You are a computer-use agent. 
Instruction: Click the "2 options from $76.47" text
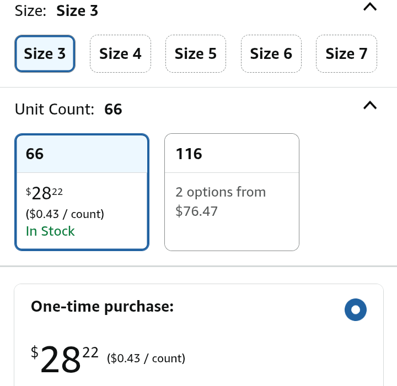(221, 202)
